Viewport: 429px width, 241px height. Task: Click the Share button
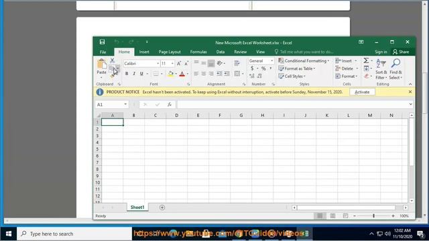(401, 52)
